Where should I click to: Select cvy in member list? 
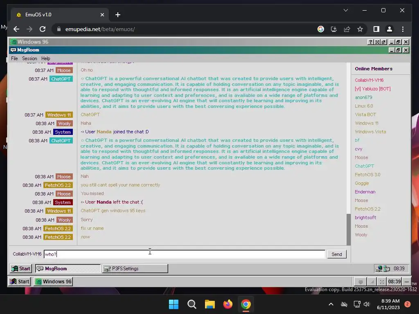[x=358, y=149]
